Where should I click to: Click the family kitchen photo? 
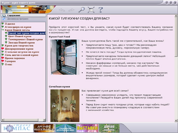tap(65, 106)
